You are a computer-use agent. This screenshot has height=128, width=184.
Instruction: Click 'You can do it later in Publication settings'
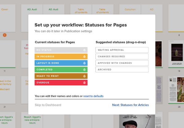[63, 31]
